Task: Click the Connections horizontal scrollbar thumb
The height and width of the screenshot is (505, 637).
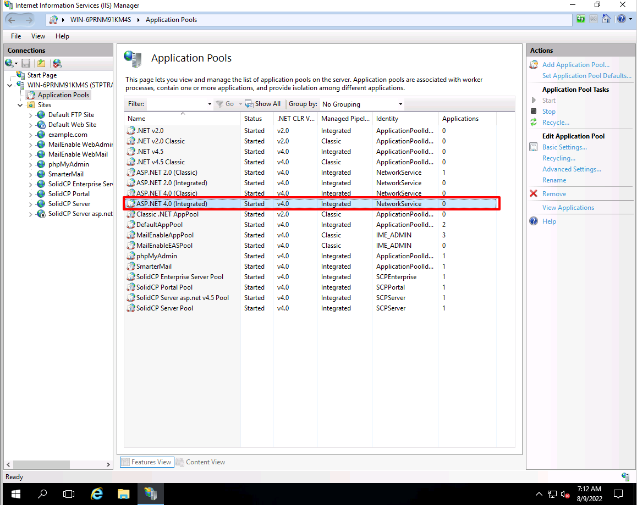Action: pyautogui.click(x=41, y=464)
